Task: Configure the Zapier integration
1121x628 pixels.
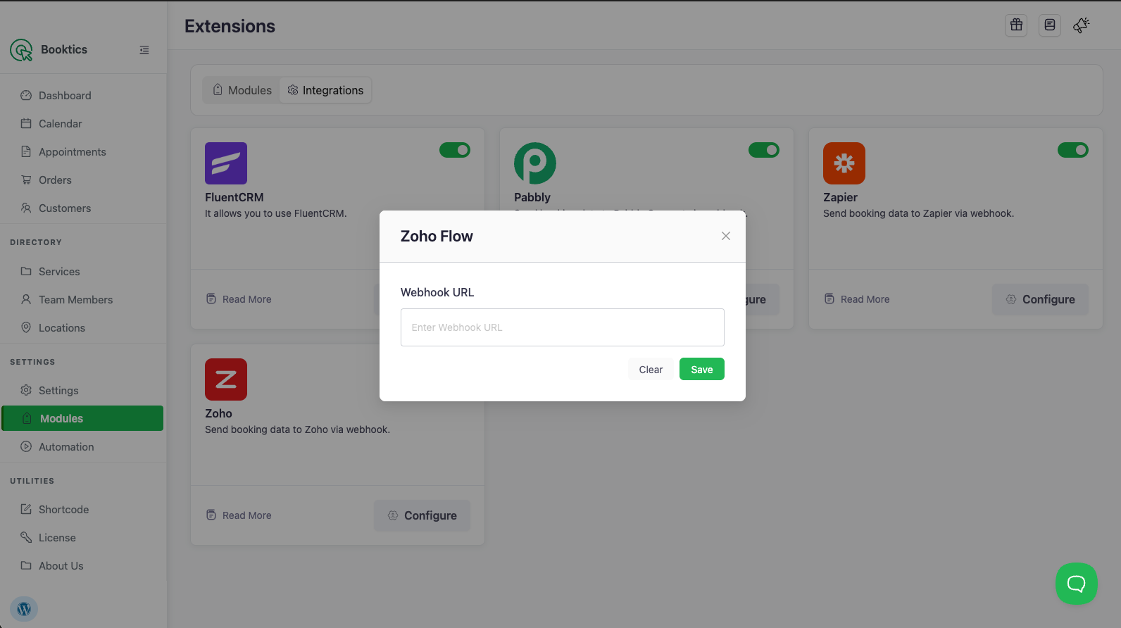Action: pyautogui.click(x=1040, y=299)
